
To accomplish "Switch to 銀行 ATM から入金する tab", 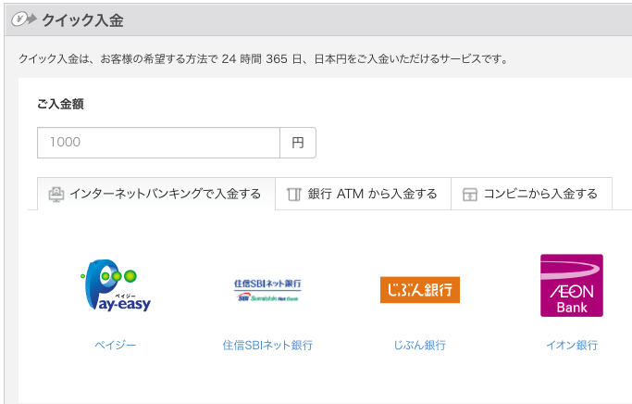I will [363, 194].
